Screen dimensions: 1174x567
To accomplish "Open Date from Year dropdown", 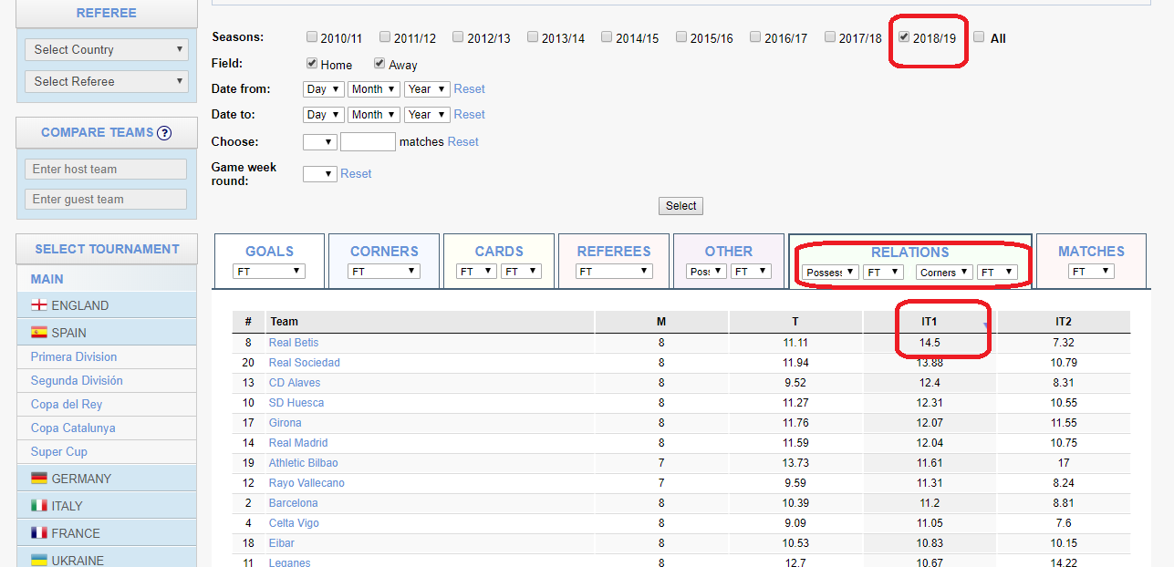I will (427, 89).
